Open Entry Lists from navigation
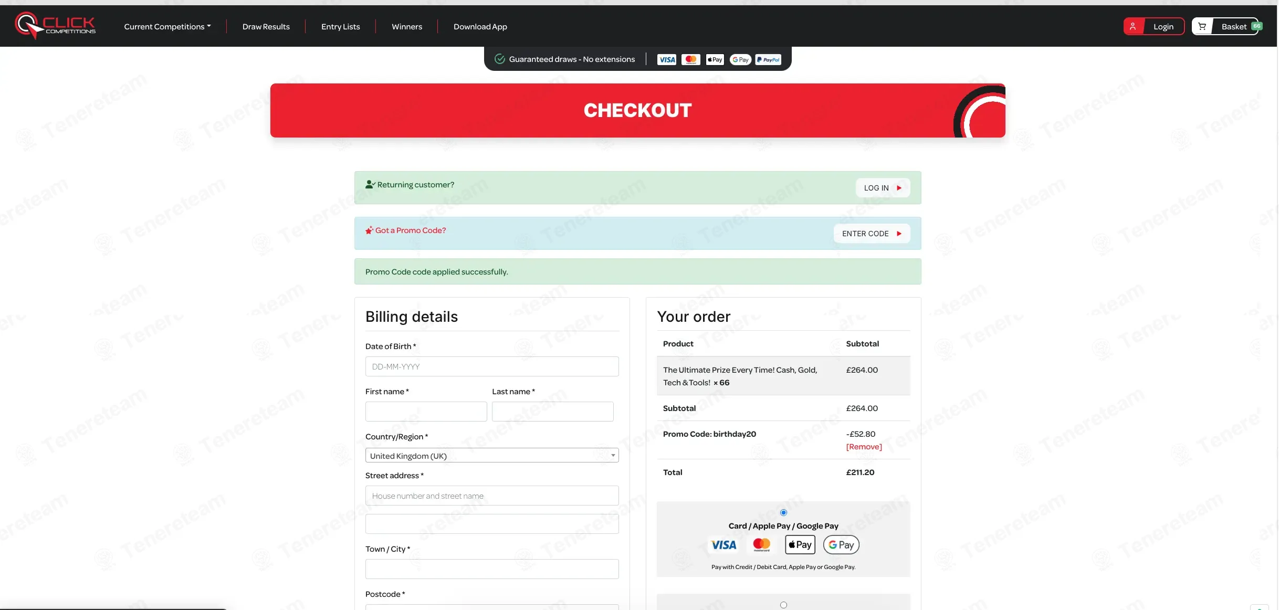The width and height of the screenshot is (1279, 610). [340, 26]
